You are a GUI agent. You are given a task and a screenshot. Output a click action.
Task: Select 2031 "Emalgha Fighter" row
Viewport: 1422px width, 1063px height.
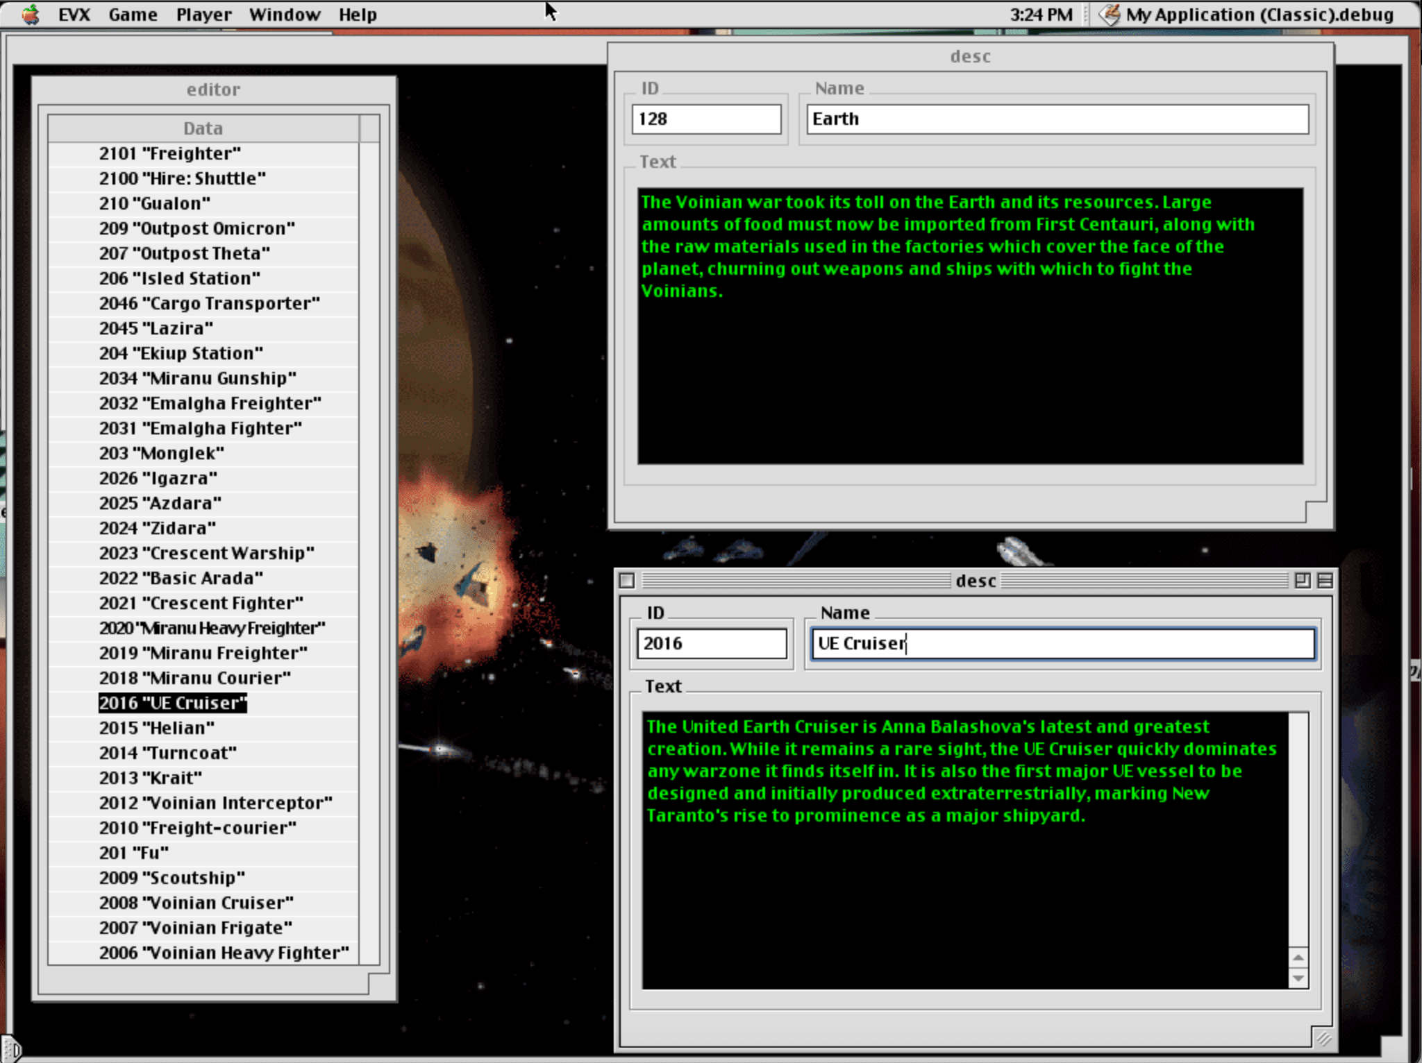[203, 428]
